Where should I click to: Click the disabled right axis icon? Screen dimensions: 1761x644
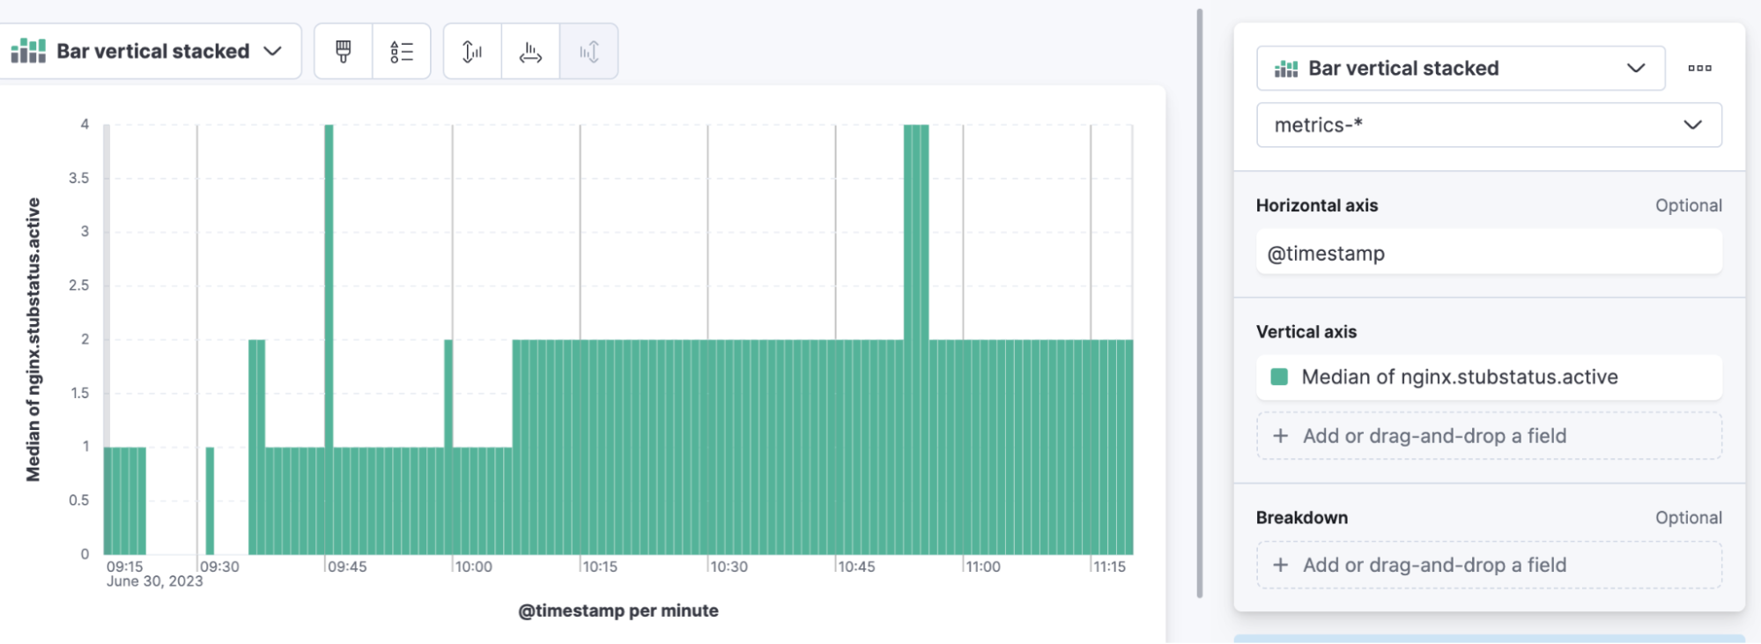[x=588, y=51]
